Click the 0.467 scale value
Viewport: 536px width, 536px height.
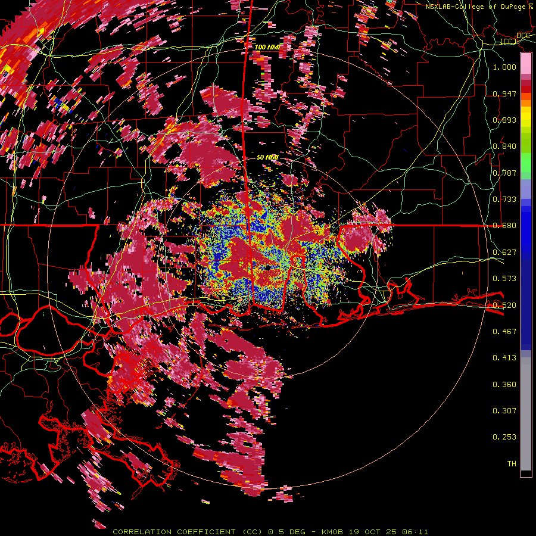point(504,332)
